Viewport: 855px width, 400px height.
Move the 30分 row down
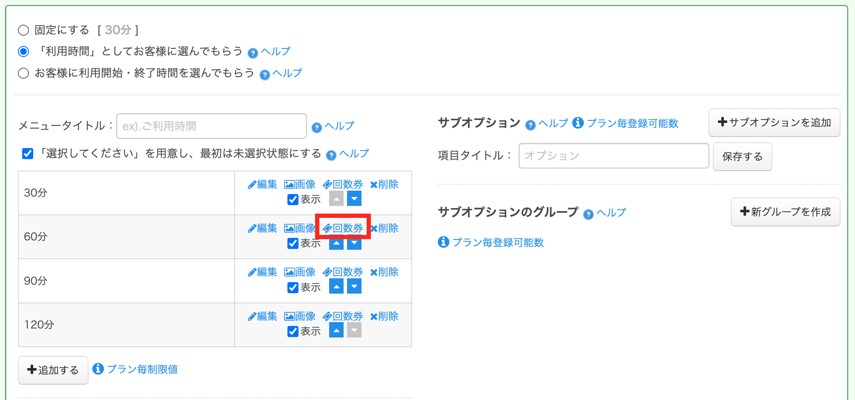(x=354, y=199)
